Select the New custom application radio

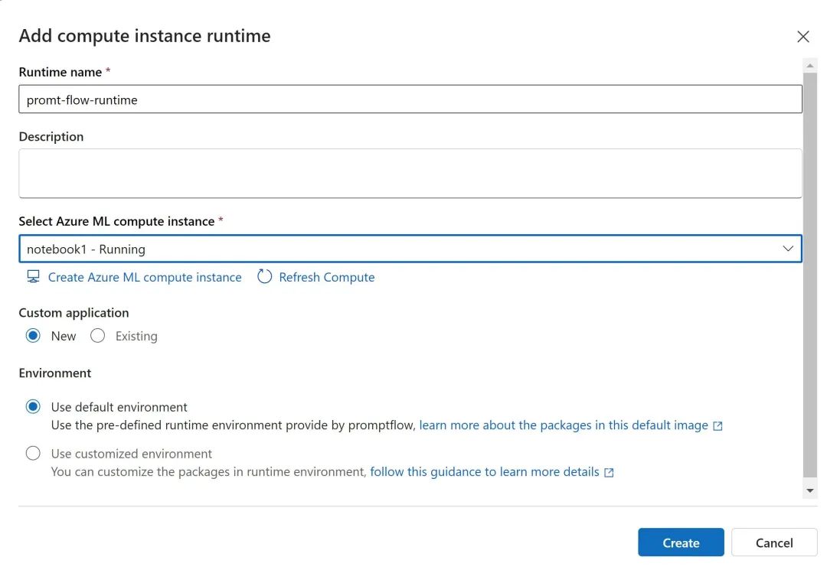point(33,336)
